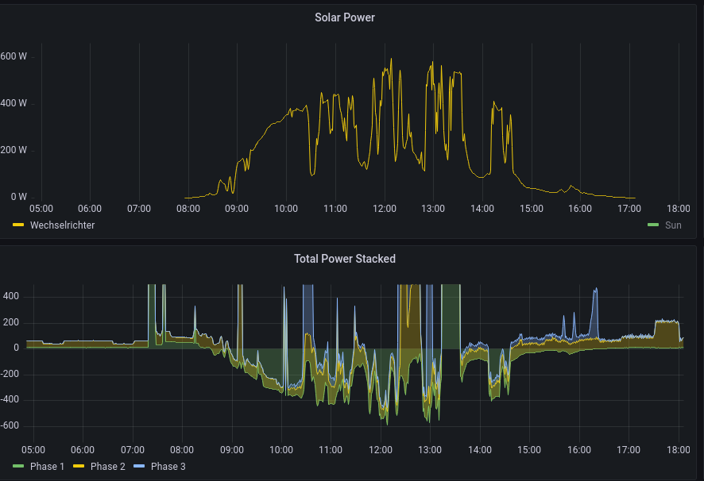Screen dimensions: 704x481
Task: Click the blue Phase 3 legend color swatch
Action: pos(139,466)
